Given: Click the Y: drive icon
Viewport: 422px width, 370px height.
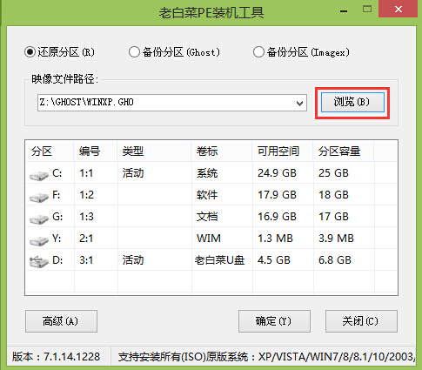Looking at the screenshot, I should click(39, 240).
